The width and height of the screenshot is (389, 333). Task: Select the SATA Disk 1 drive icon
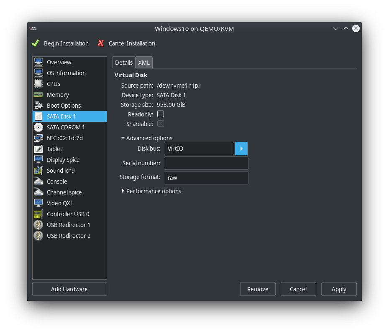[x=38, y=116]
